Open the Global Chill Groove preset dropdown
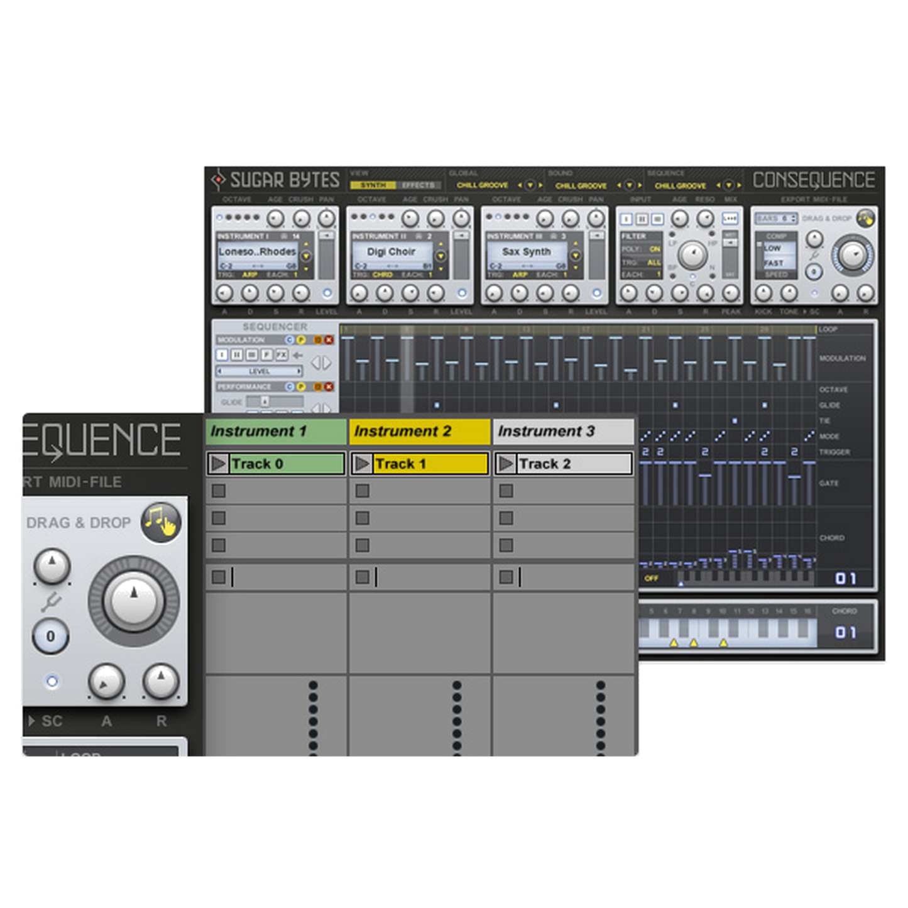The image size is (908, 908). 530,185
